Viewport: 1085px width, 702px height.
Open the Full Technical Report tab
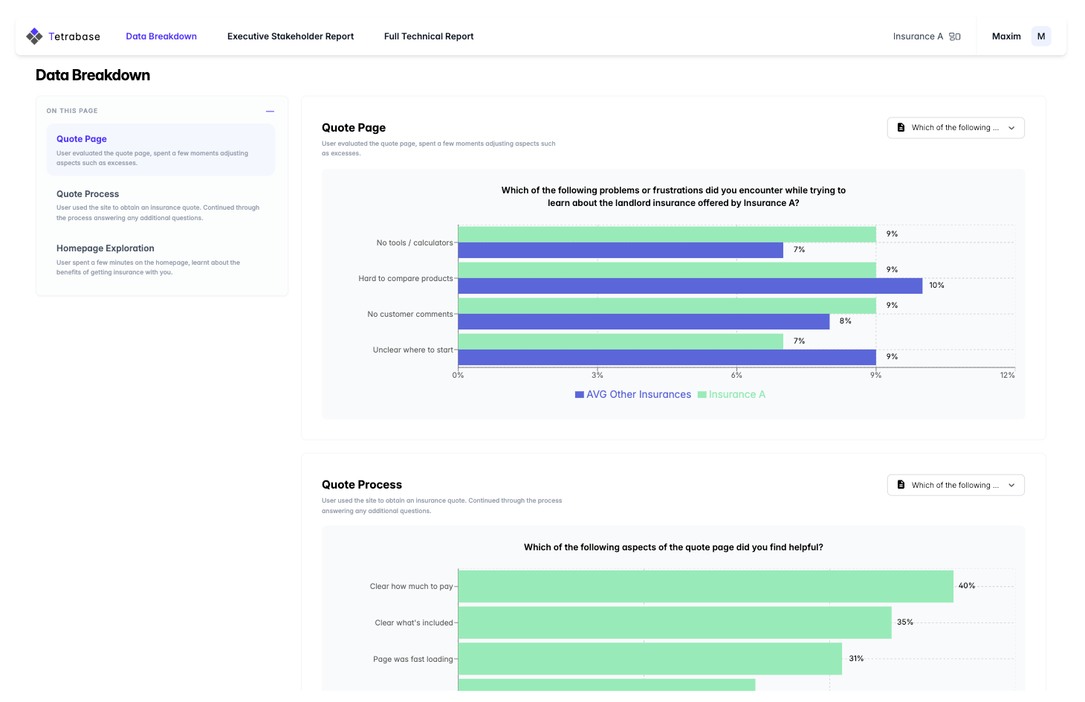tap(428, 36)
